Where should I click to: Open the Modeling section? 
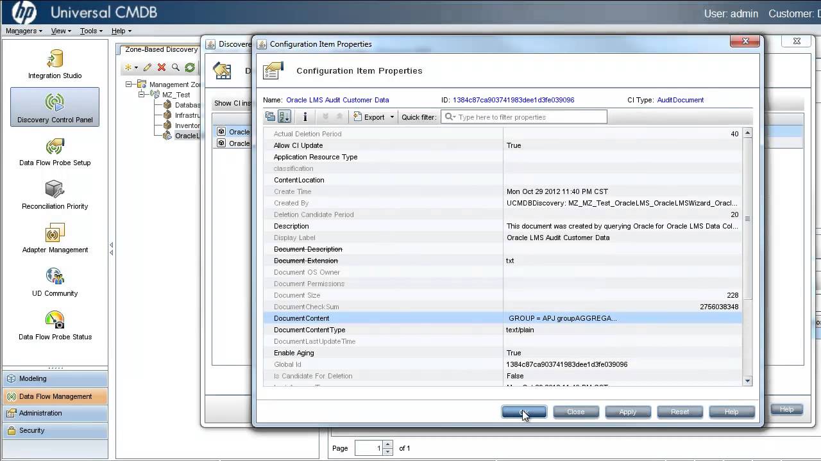[55, 378]
